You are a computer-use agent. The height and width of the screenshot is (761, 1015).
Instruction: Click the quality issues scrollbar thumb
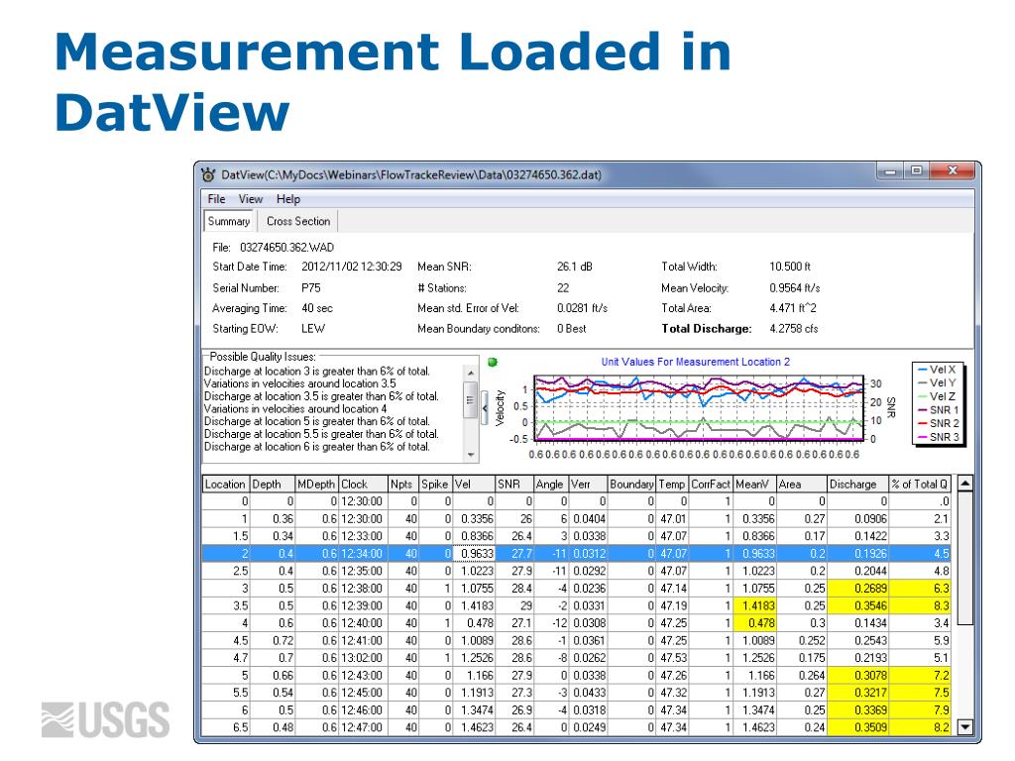tap(471, 399)
